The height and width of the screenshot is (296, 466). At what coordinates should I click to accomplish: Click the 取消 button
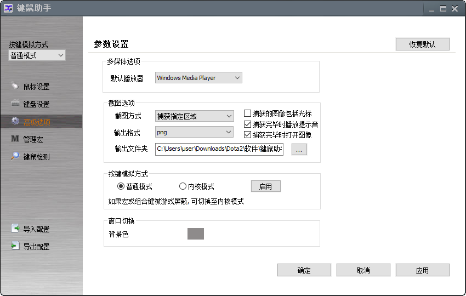click(x=363, y=270)
